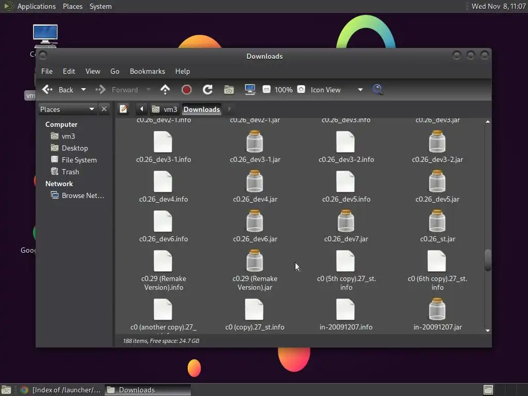Click the vertical scrollbar thumb
The height and width of the screenshot is (396, 528).
point(488,260)
